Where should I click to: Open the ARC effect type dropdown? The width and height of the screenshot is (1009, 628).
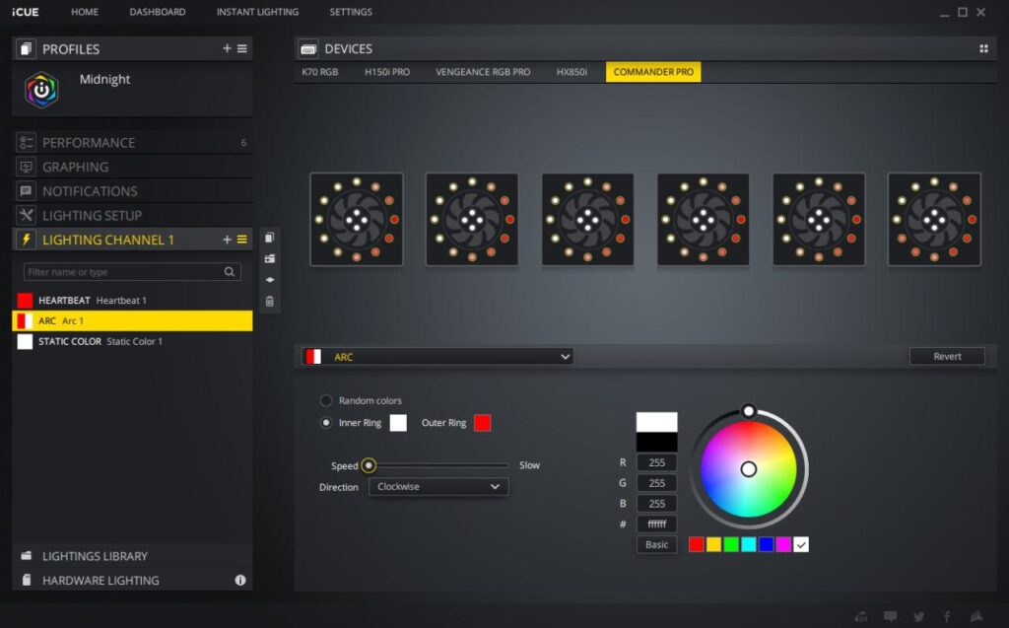pos(437,357)
